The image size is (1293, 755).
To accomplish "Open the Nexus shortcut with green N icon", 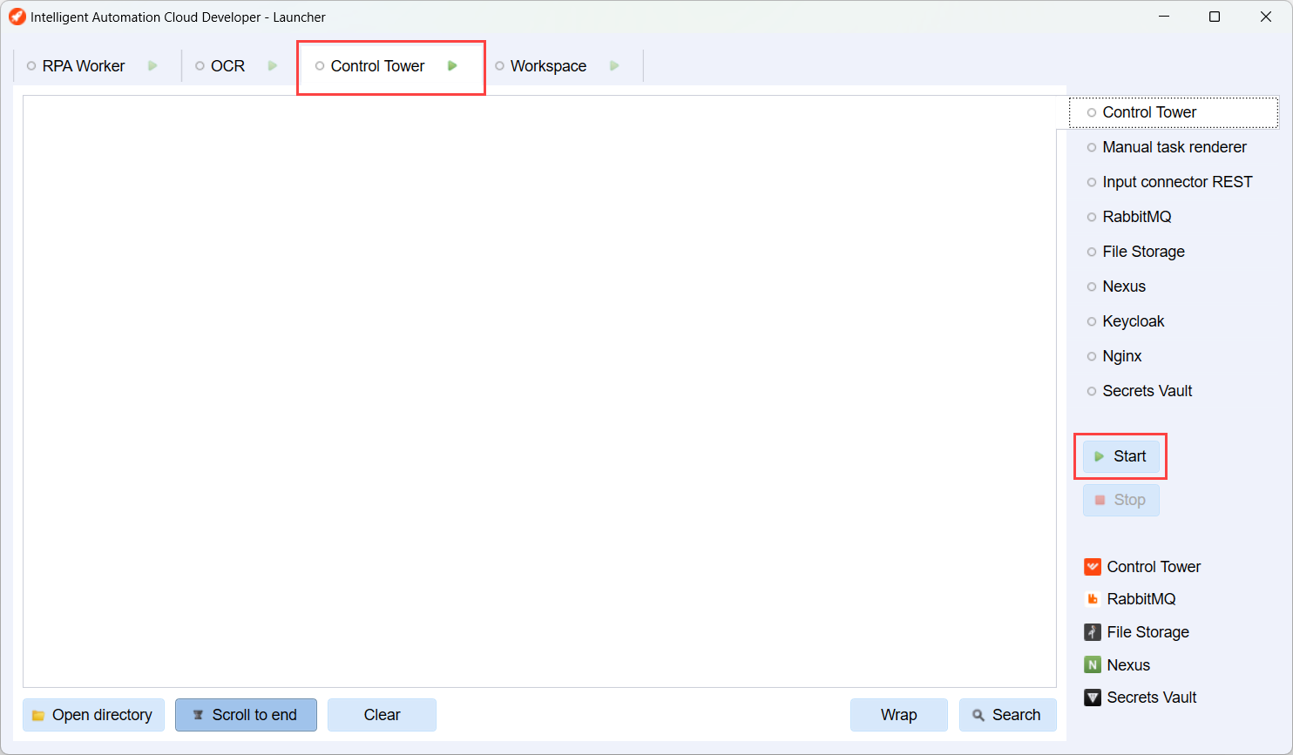I will click(x=1093, y=665).
